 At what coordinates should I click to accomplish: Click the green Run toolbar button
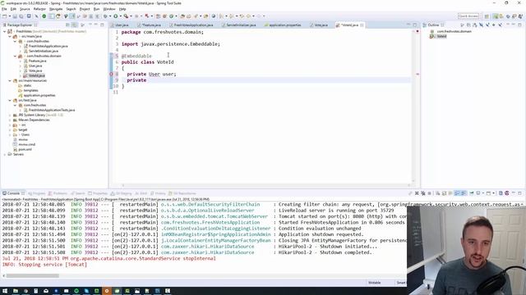(x=115, y=16)
